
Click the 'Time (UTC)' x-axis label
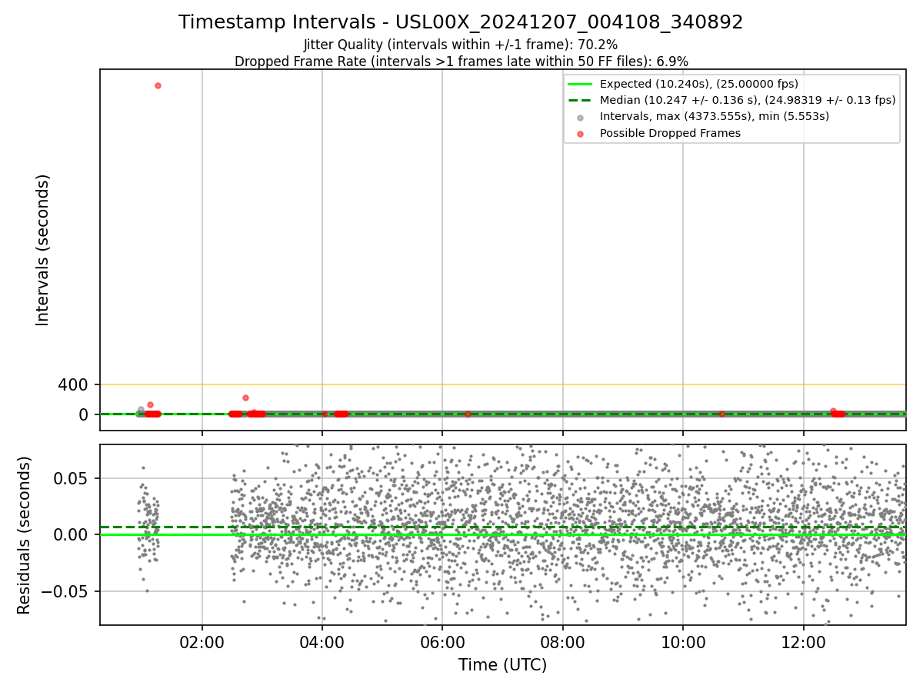point(503,665)
